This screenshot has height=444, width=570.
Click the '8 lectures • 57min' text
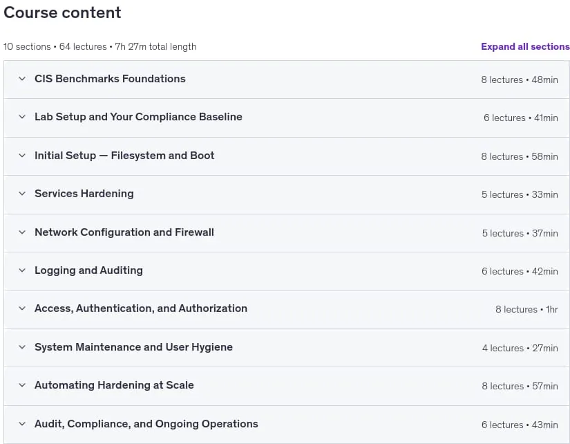[520, 386]
